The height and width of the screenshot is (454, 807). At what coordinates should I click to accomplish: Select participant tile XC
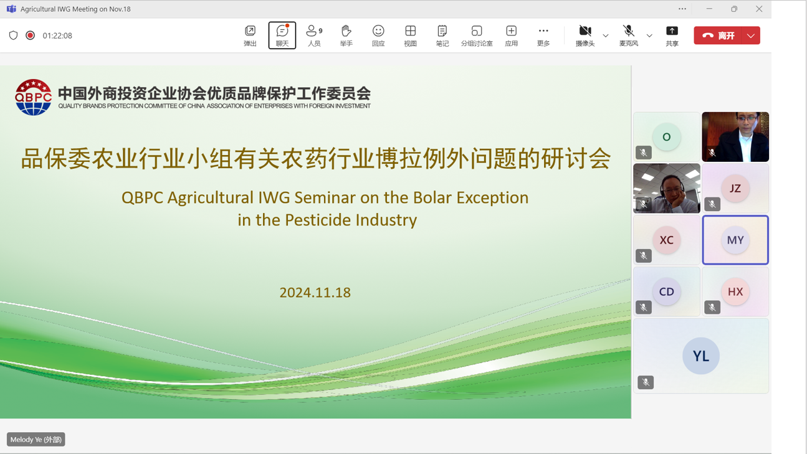click(667, 240)
